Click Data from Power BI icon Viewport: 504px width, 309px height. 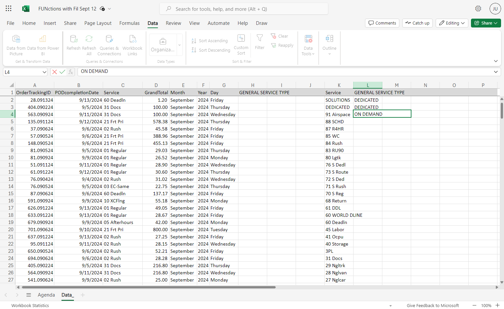43,39
